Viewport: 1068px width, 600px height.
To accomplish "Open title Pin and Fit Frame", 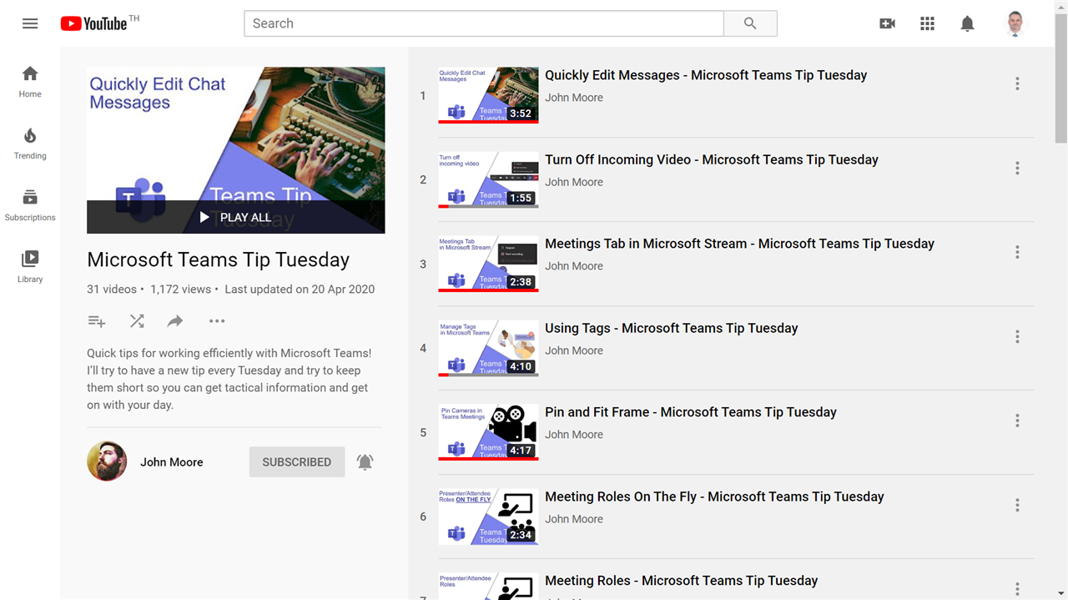I will [691, 412].
